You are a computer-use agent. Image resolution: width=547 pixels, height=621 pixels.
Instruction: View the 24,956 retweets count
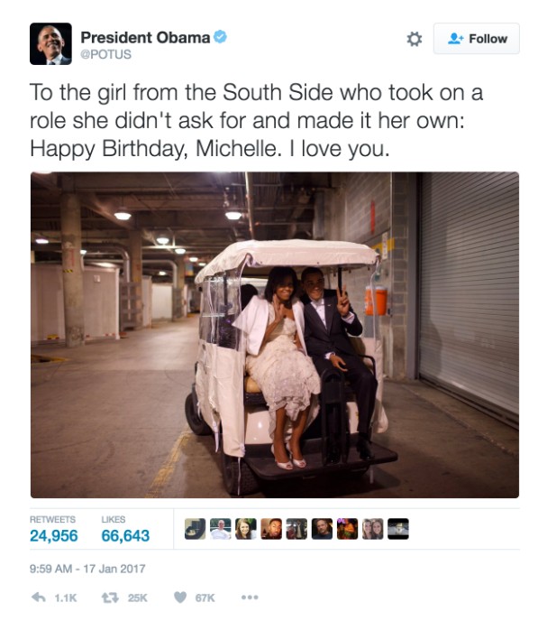tap(53, 535)
